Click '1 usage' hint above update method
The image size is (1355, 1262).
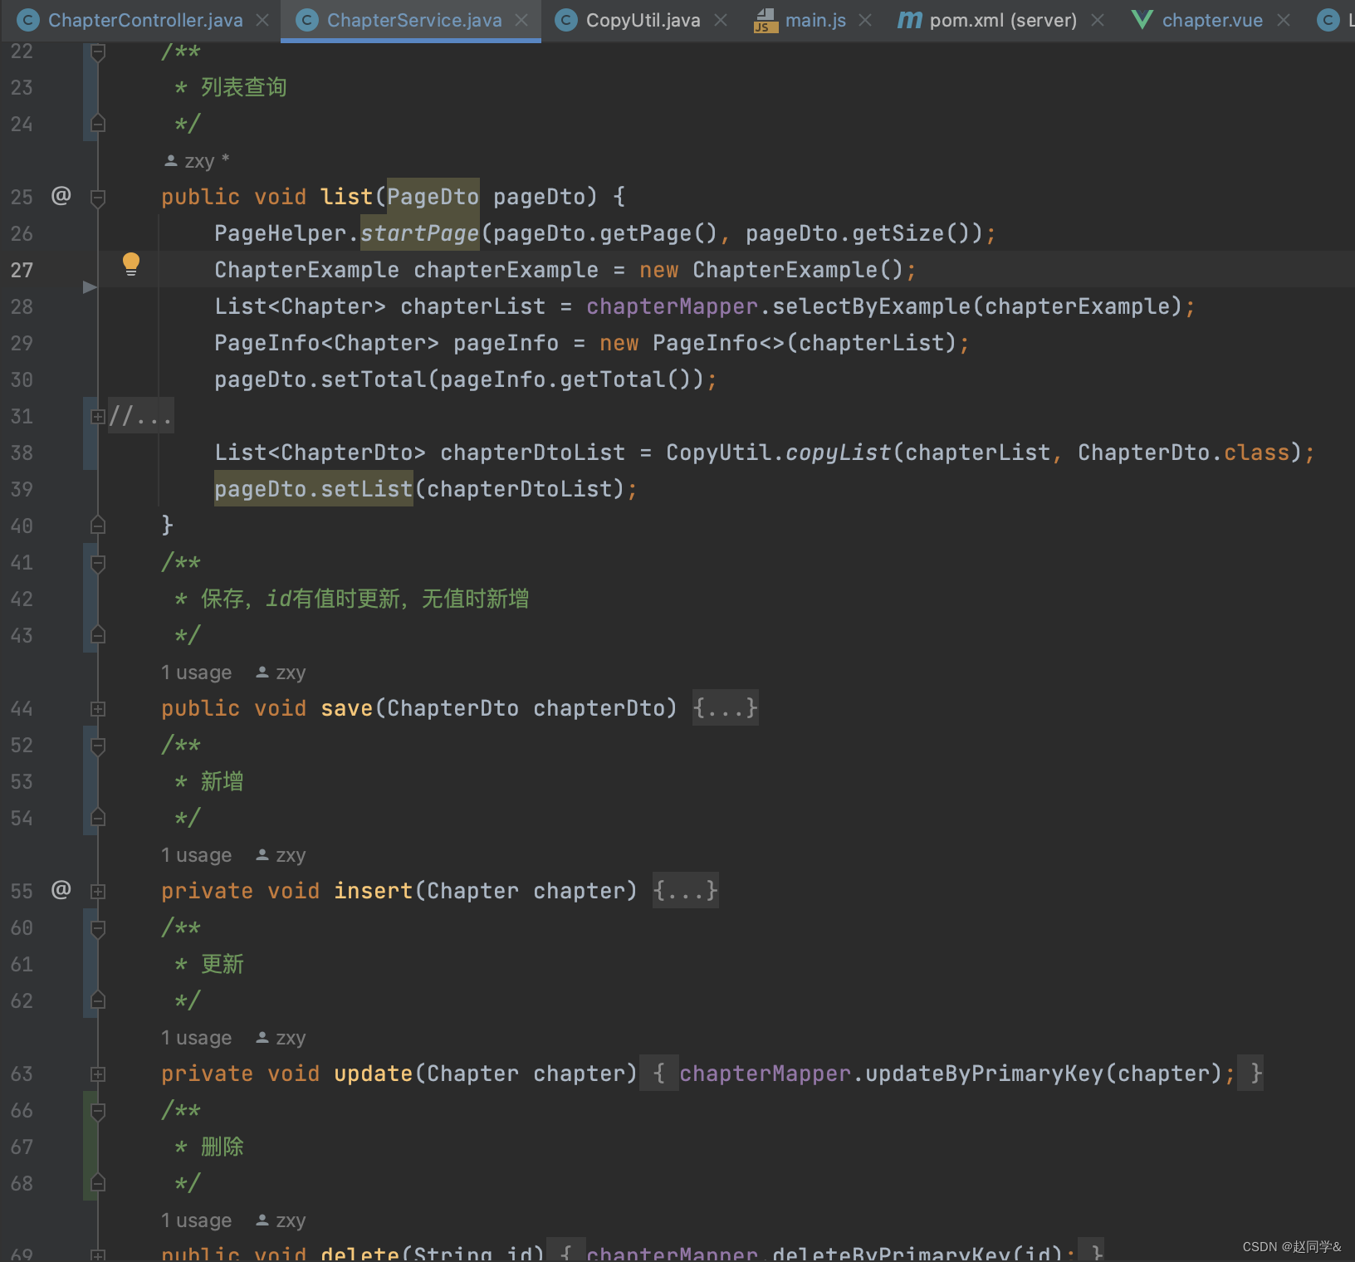point(197,1038)
